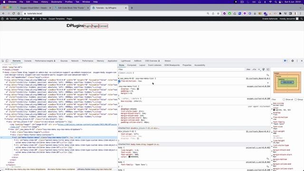
Task: Open the flexbox editor next to display: flex
Action: pos(138,89)
